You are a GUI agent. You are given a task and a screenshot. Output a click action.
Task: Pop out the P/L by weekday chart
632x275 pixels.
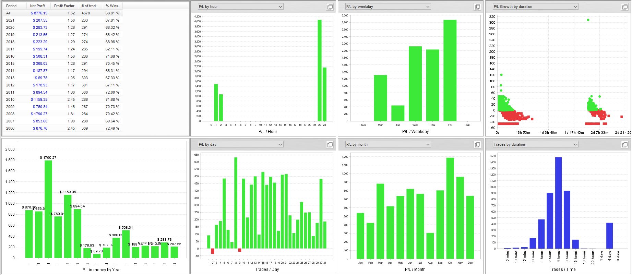(x=477, y=7)
